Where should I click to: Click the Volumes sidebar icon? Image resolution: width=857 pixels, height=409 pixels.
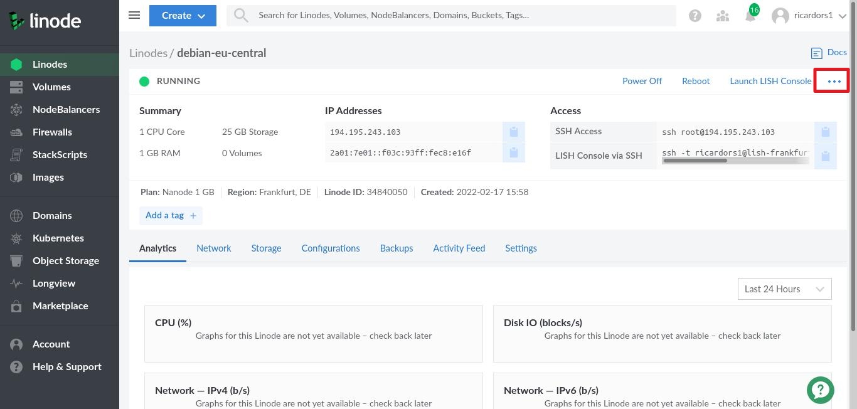(16, 87)
